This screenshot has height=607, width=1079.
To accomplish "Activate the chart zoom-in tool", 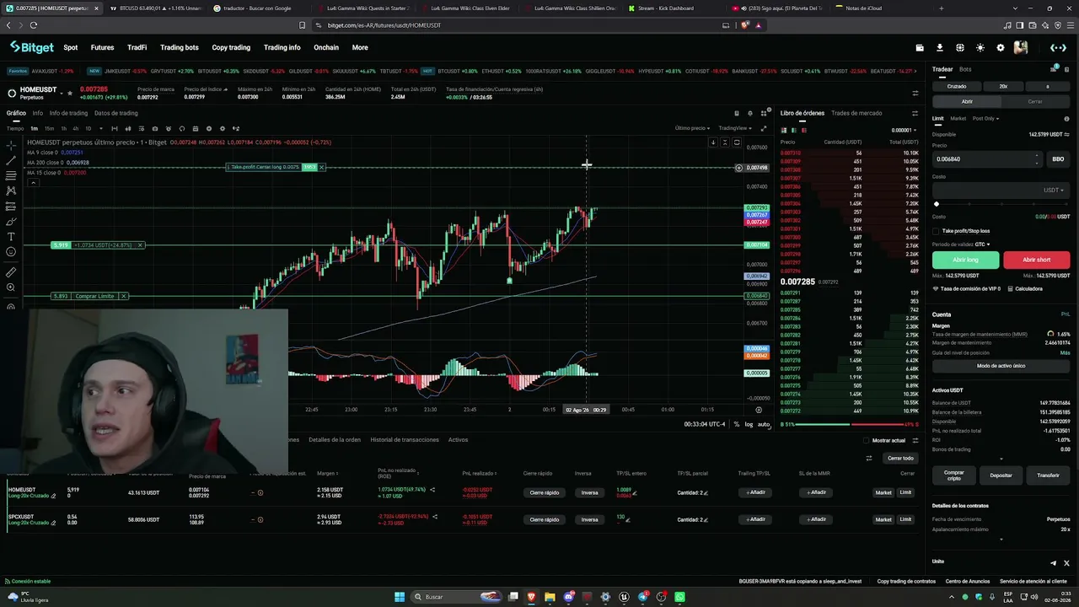I will pos(11,287).
